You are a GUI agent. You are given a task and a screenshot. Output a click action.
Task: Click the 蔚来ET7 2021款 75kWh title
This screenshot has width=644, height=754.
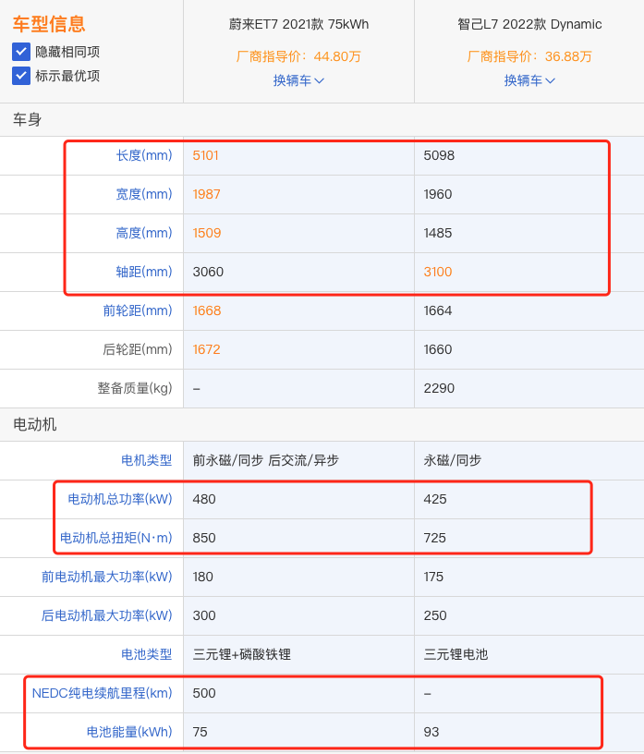tap(298, 24)
